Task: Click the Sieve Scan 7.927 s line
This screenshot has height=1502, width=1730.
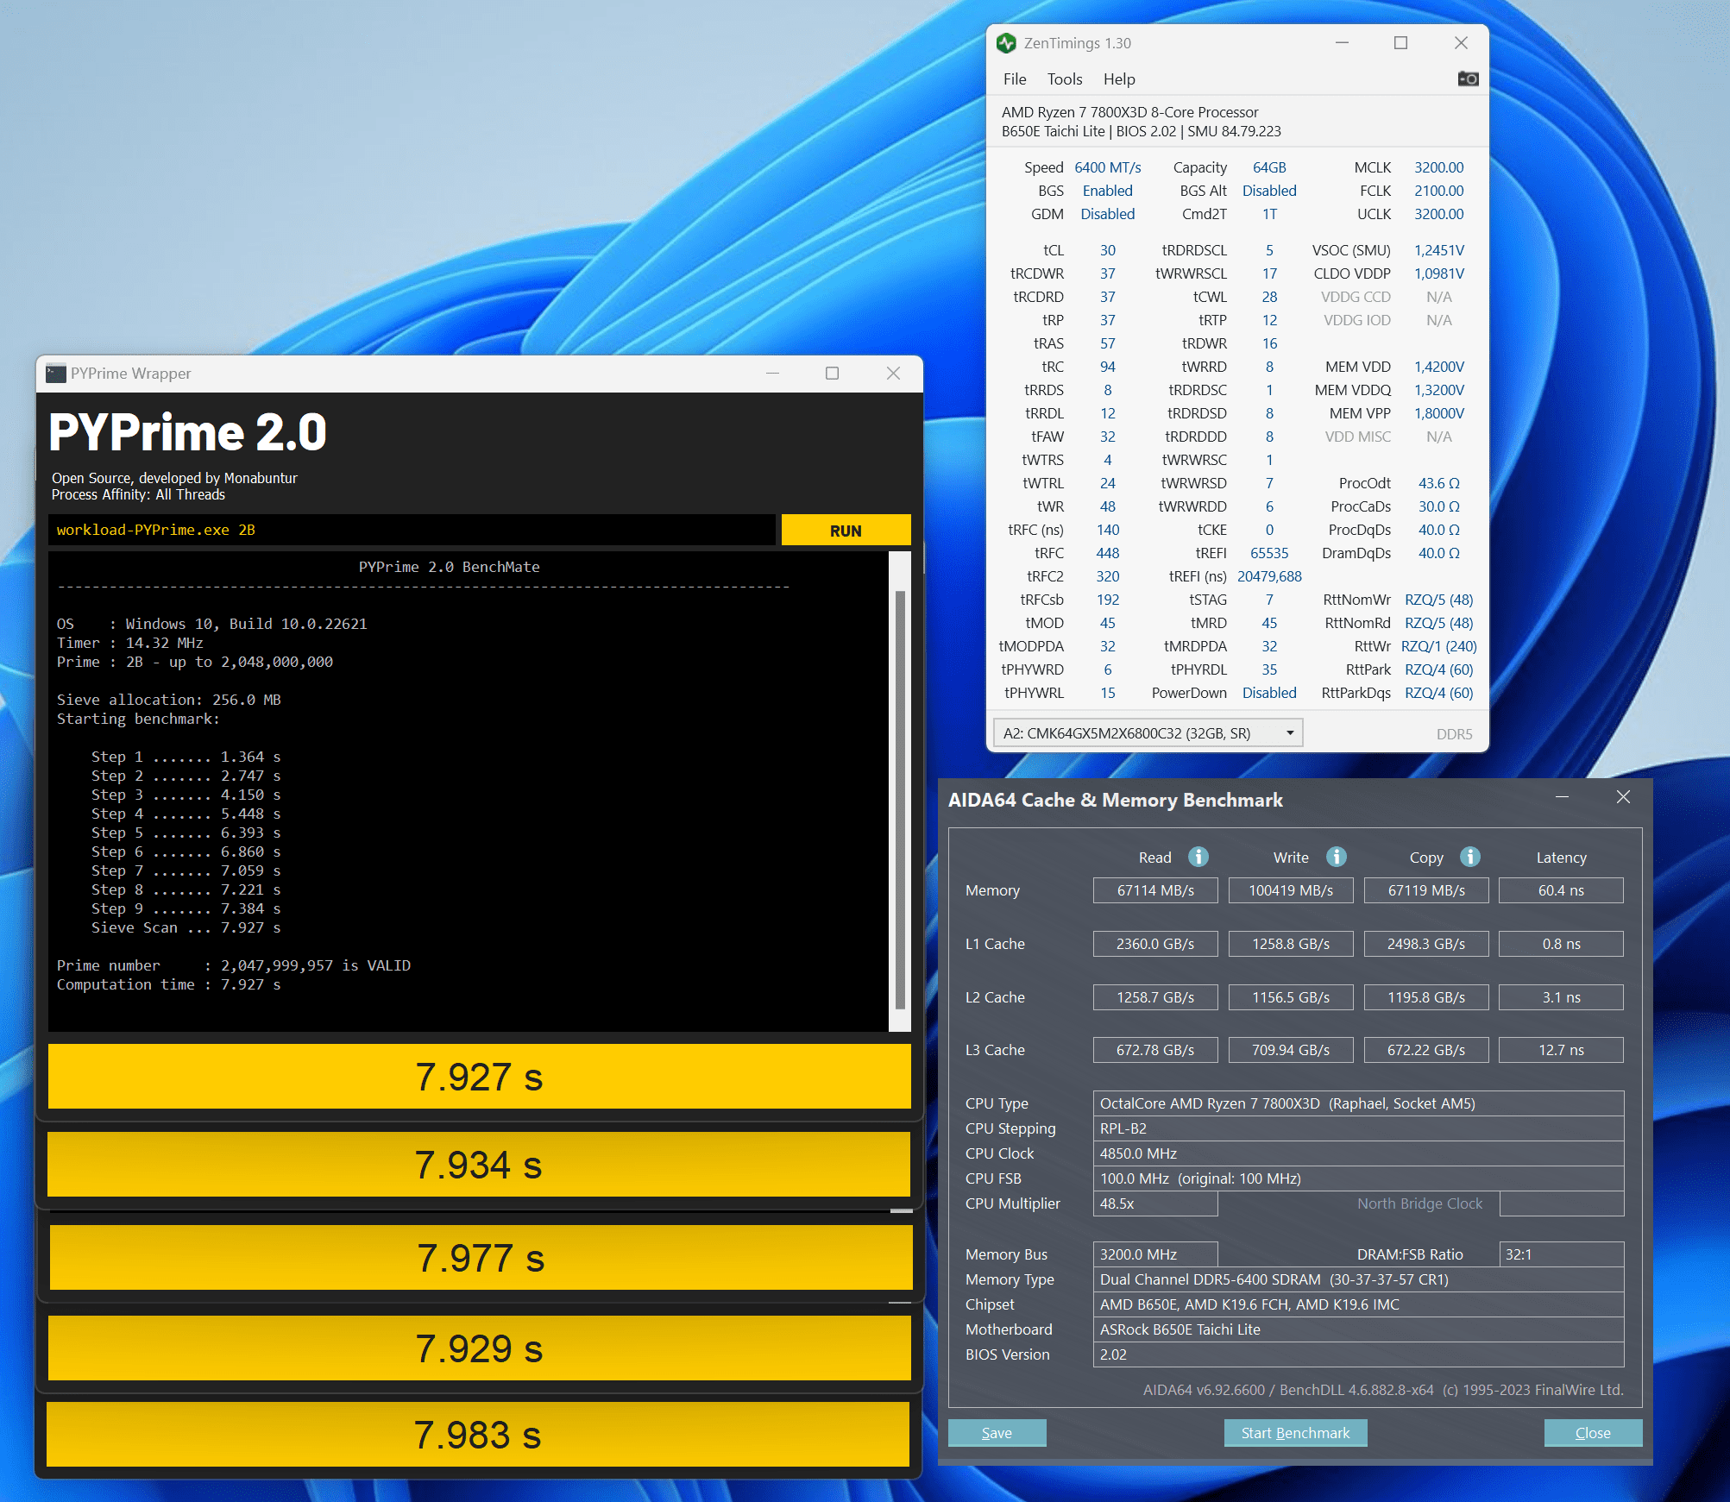Action: 186,927
